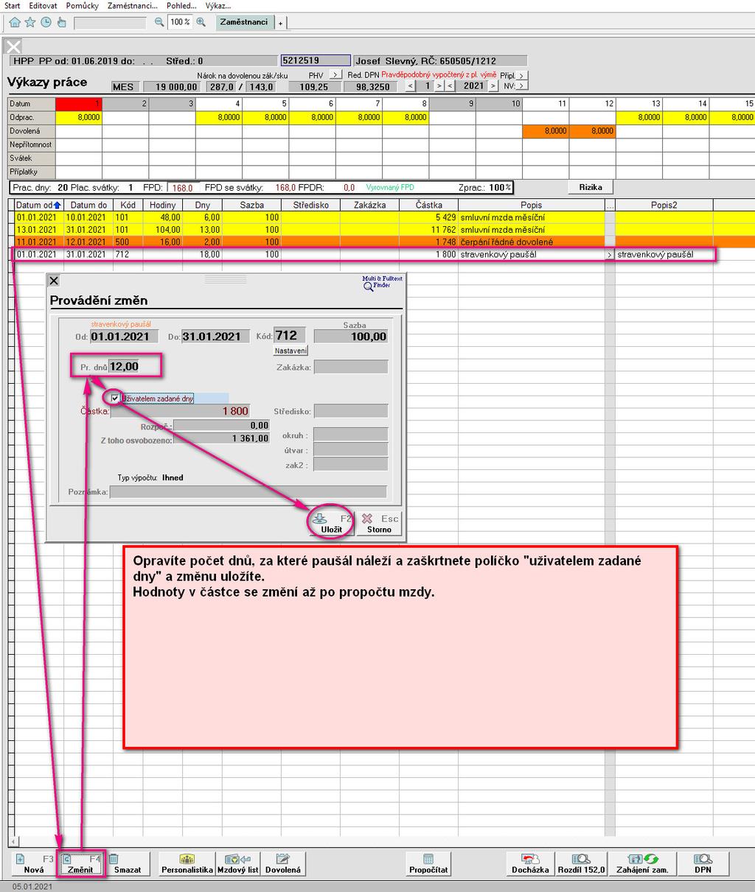The image size is (755, 892).
Task: Click employee number field 5212519
Action: tap(316, 60)
